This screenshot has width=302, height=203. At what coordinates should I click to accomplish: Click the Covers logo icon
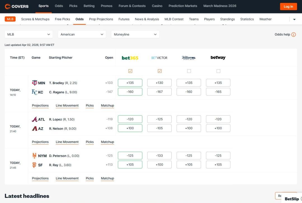(x=8, y=6)
